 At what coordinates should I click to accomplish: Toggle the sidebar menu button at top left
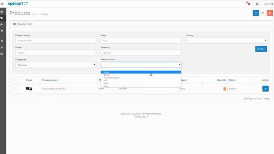tap(2, 4)
